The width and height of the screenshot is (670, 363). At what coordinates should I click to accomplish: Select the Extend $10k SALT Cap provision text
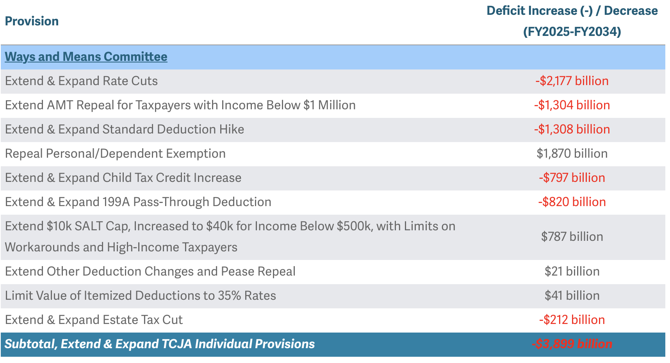(x=230, y=226)
